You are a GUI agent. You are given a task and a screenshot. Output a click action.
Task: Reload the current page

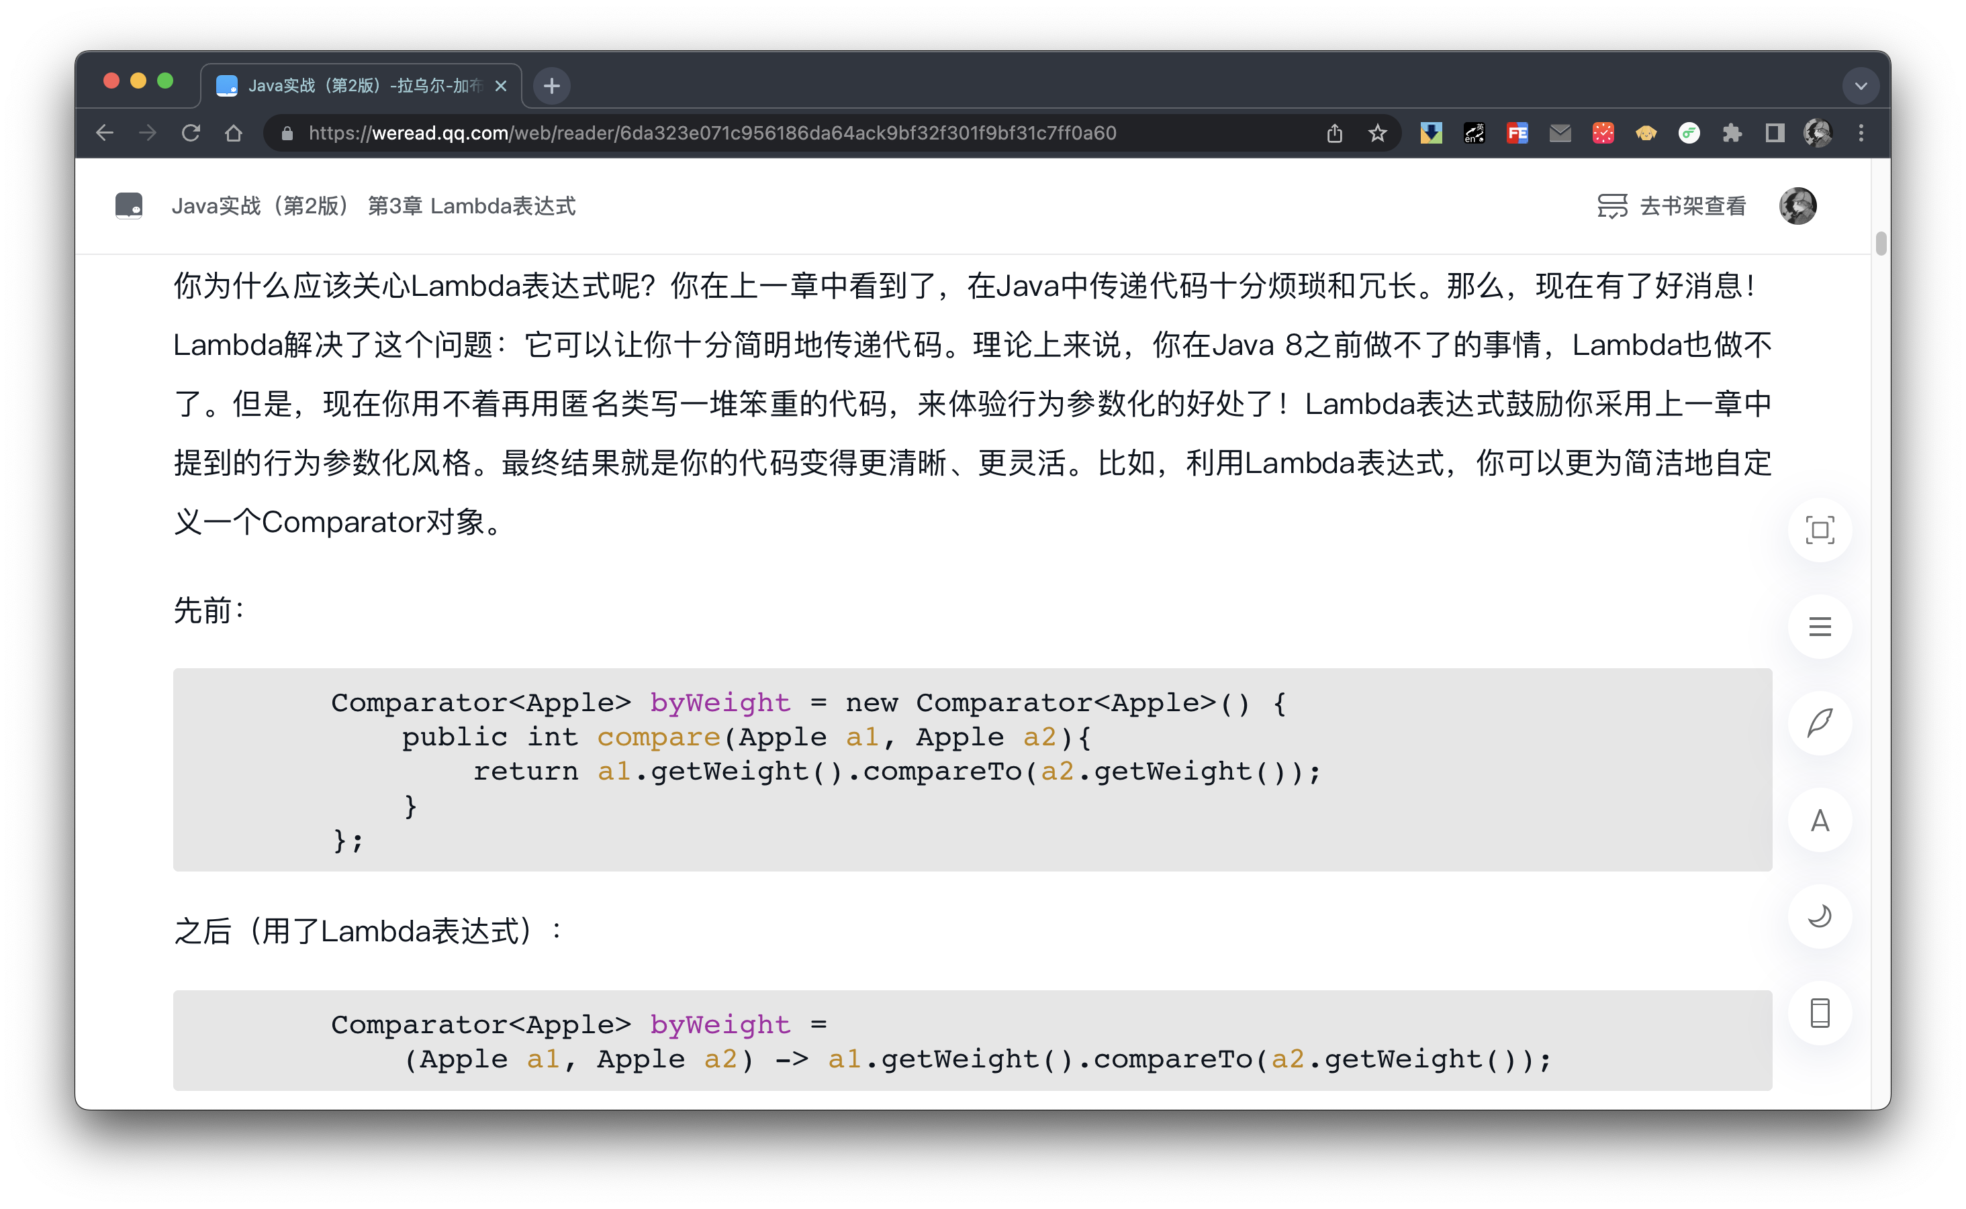tap(191, 133)
